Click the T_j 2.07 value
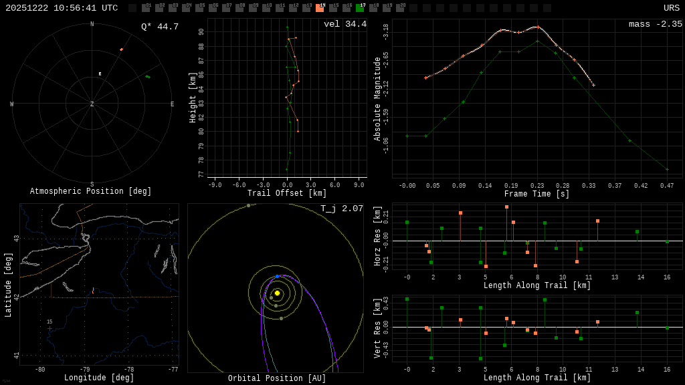 [x=341, y=209]
